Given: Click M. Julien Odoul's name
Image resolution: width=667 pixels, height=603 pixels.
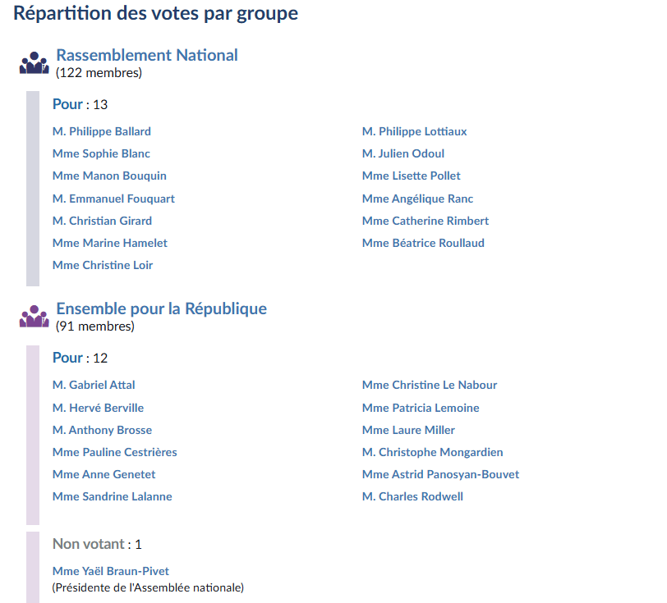Looking at the screenshot, I should pyautogui.click(x=402, y=153).
